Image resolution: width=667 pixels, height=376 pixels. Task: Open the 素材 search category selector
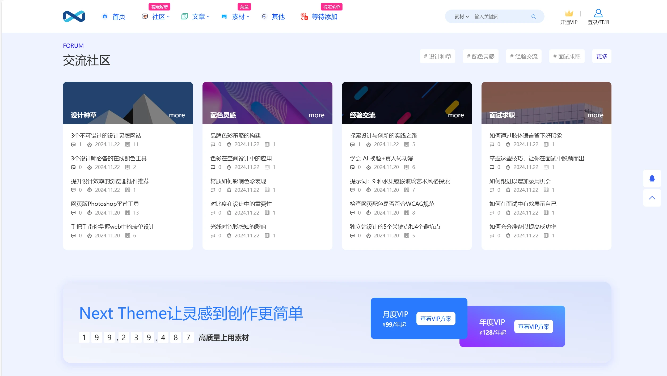462,16
